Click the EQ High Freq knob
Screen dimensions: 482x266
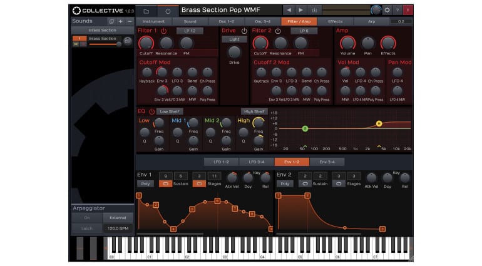(x=258, y=123)
